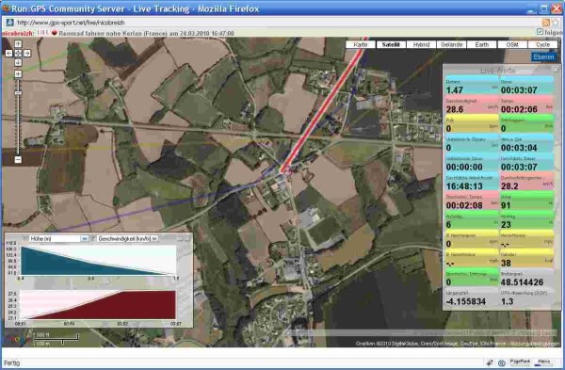Switch map view to OSM
The width and height of the screenshot is (565, 370).
pyautogui.click(x=512, y=44)
